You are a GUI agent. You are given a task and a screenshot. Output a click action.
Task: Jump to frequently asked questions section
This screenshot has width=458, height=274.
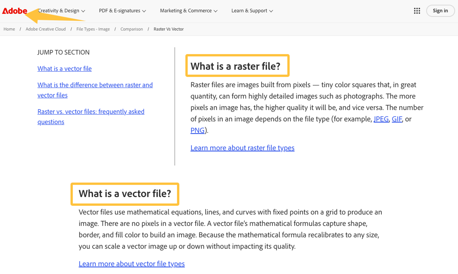[91, 117]
